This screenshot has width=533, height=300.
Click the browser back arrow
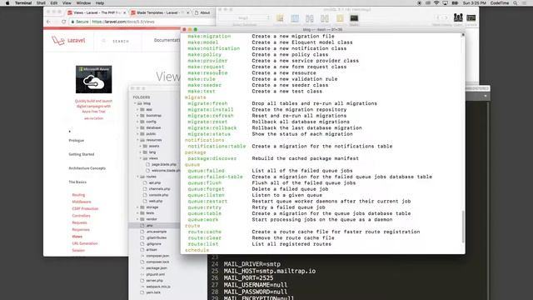(x=48, y=22)
